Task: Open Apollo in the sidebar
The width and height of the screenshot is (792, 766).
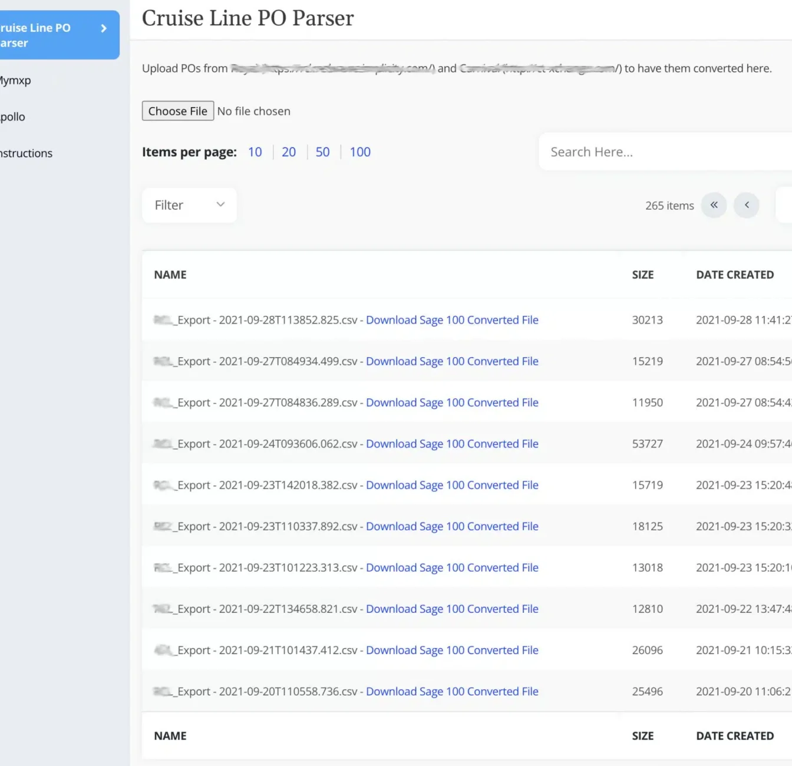Action: (x=13, y=117)
